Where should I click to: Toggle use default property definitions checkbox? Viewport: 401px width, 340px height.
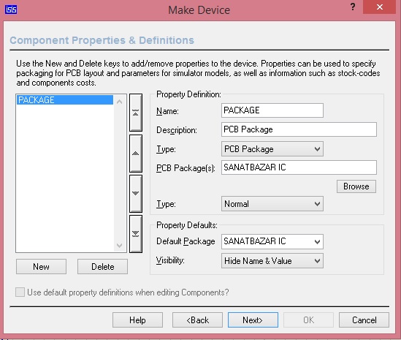[x=20, y=292]
